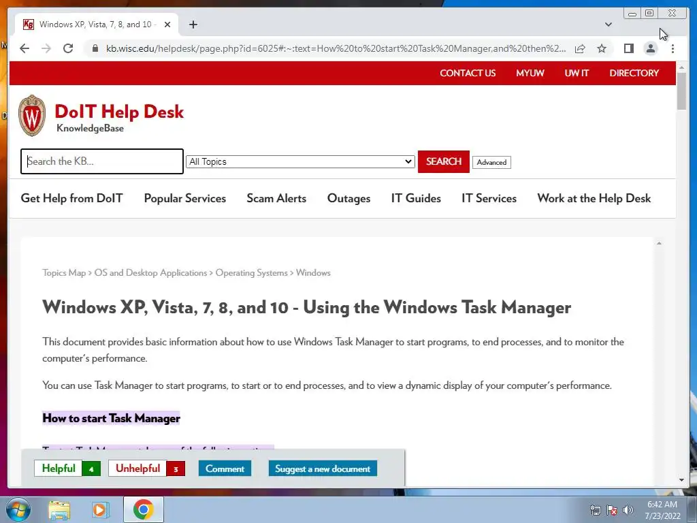The height and width of the screenshot is (523, 697).
Task: Click the How to start Task Manager heading
Action: coord(111,418)
